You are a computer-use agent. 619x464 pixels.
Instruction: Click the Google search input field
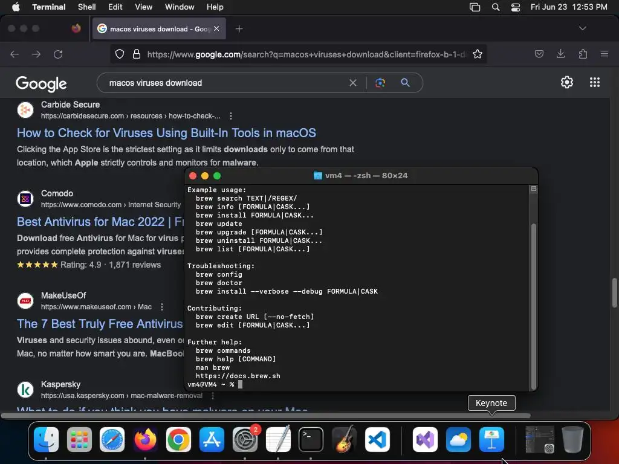pos(225,83)
